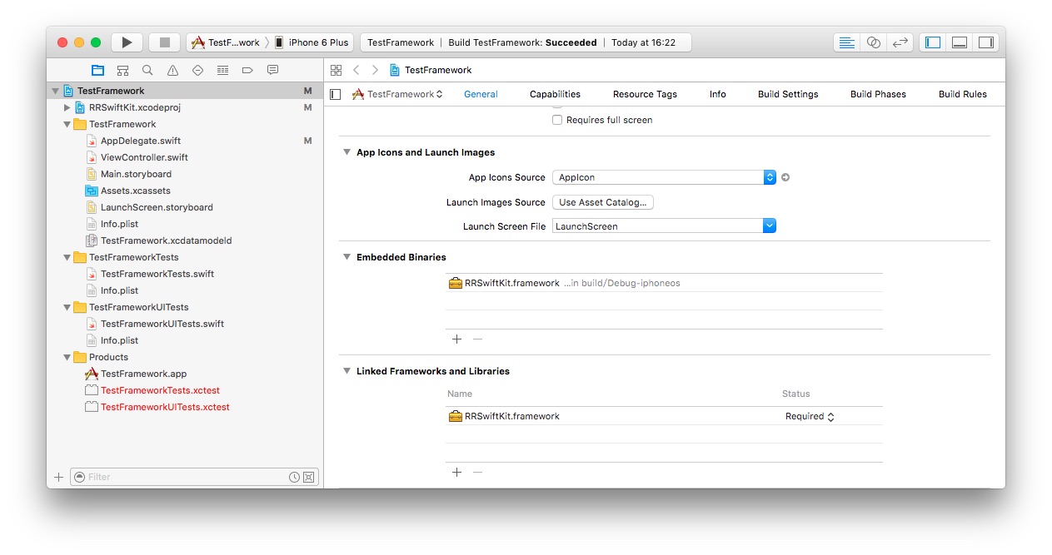Viewport: 1052px width, 555px height.
Task: Open the Issue navigator
Action: click(x=172, y=71)
